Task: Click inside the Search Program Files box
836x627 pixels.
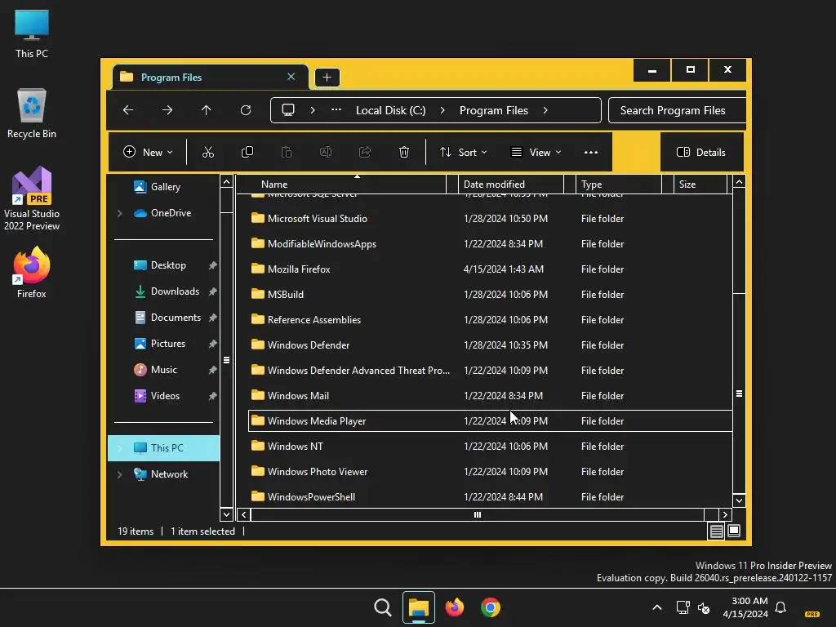Action: pos(677,110)
